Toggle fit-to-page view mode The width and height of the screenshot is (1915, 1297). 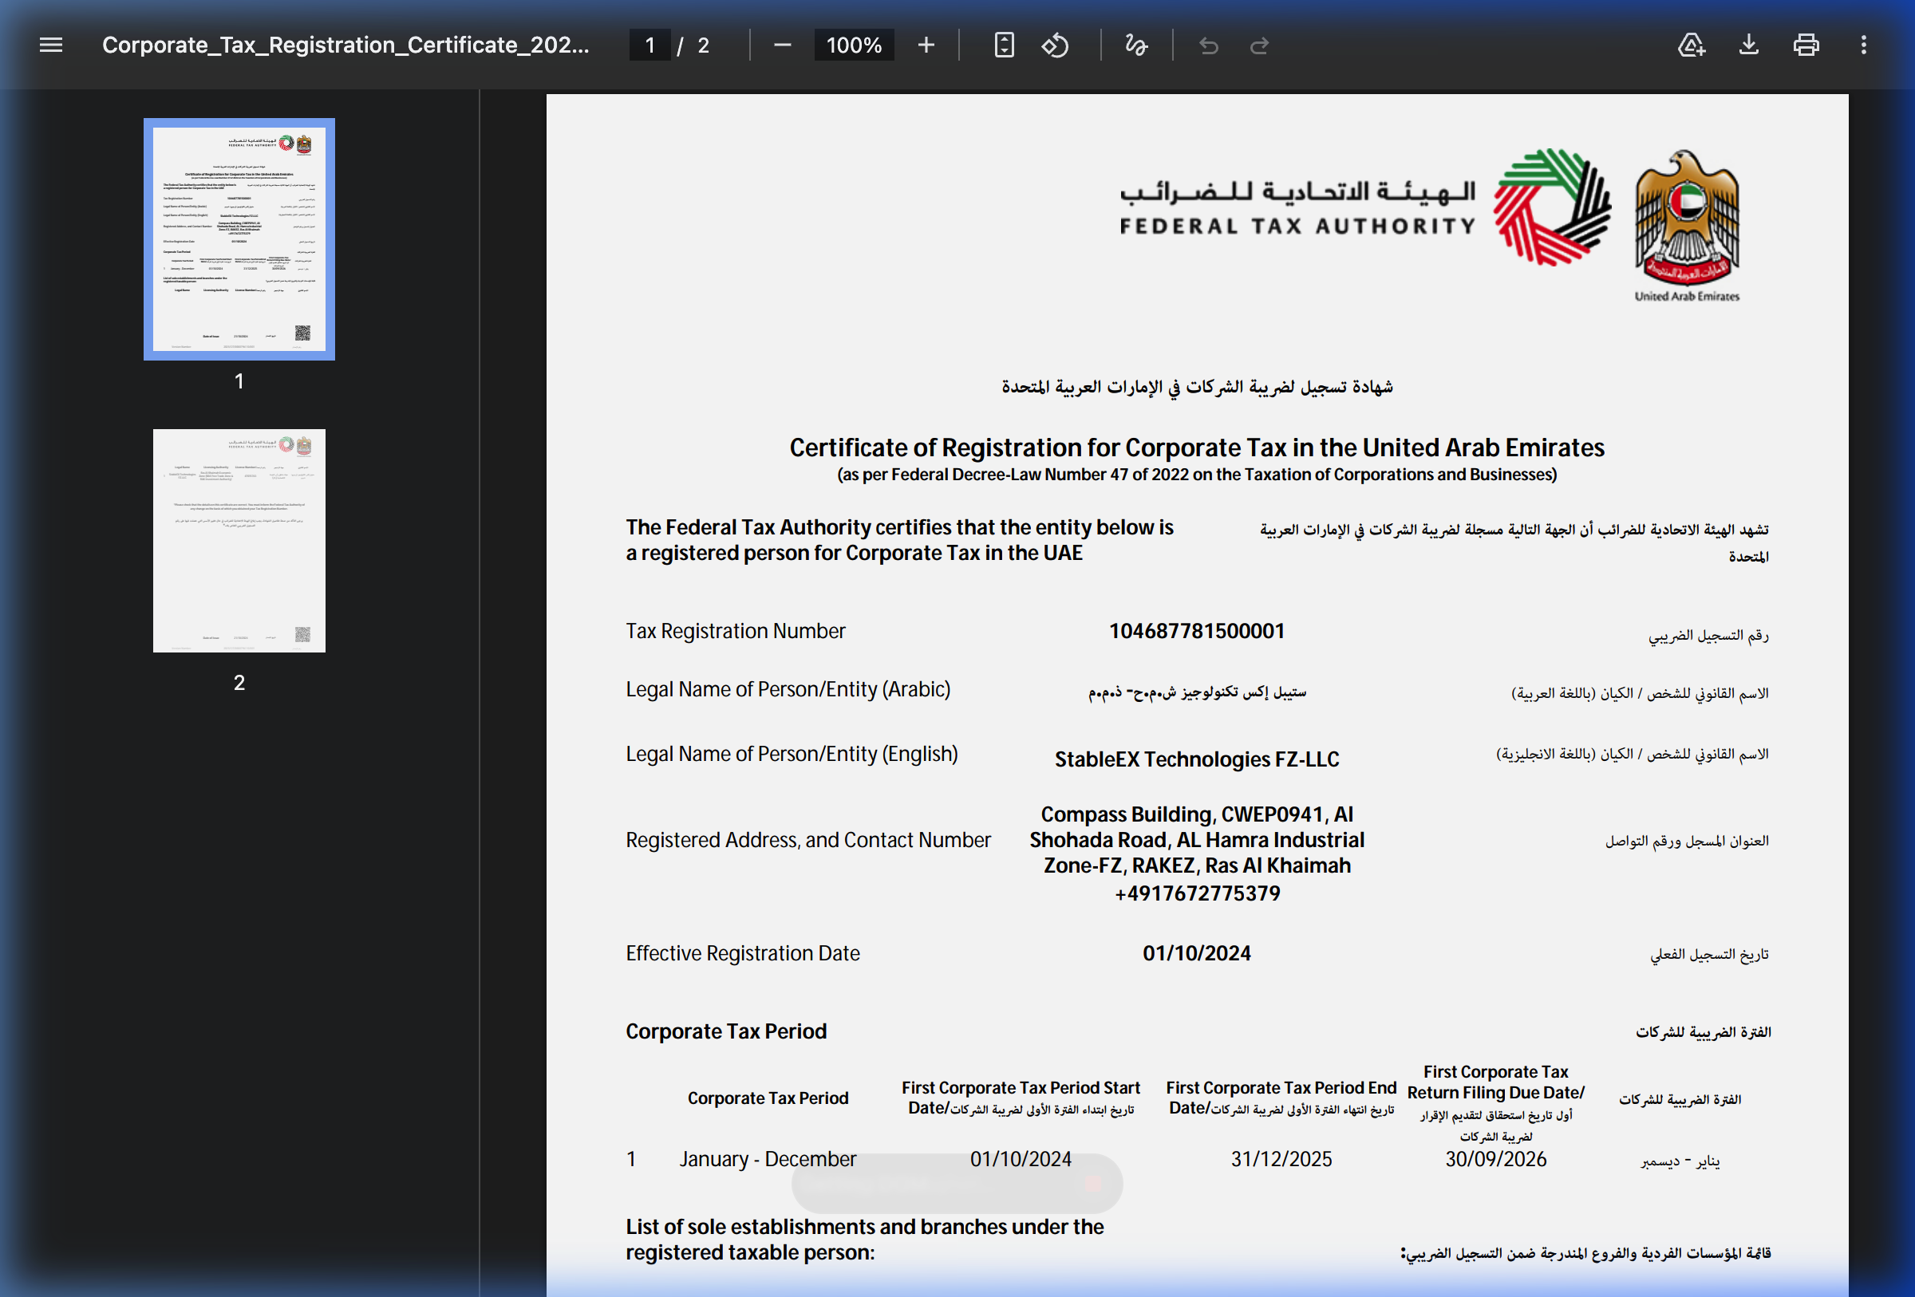pyautogui.click(x=1005, y=45)
